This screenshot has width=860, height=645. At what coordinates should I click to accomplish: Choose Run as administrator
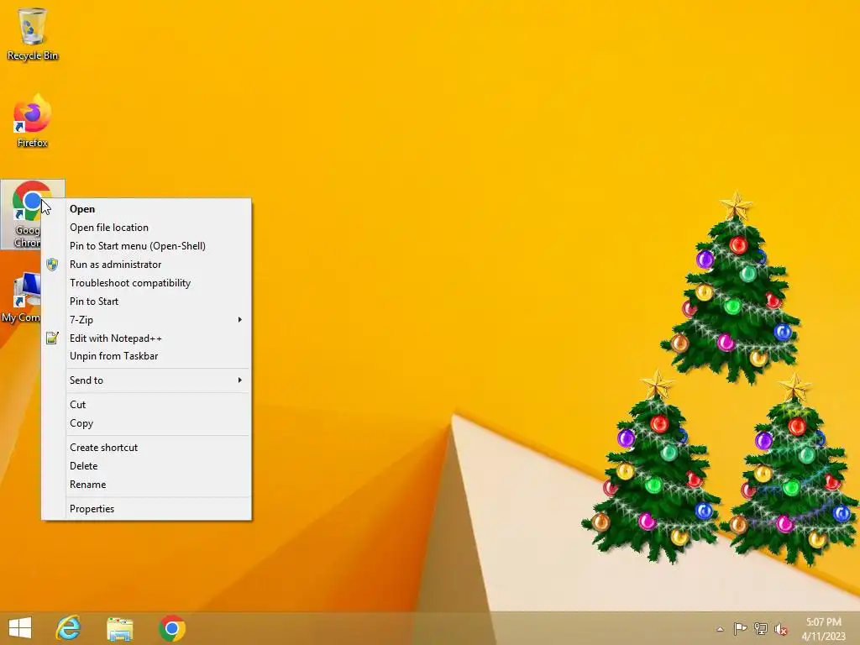(x=146, y=265)
